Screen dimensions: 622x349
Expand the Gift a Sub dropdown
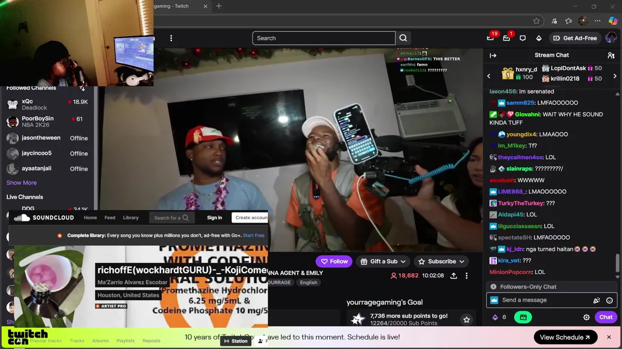(383, 261)
